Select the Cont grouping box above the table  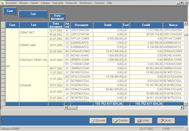10,11
